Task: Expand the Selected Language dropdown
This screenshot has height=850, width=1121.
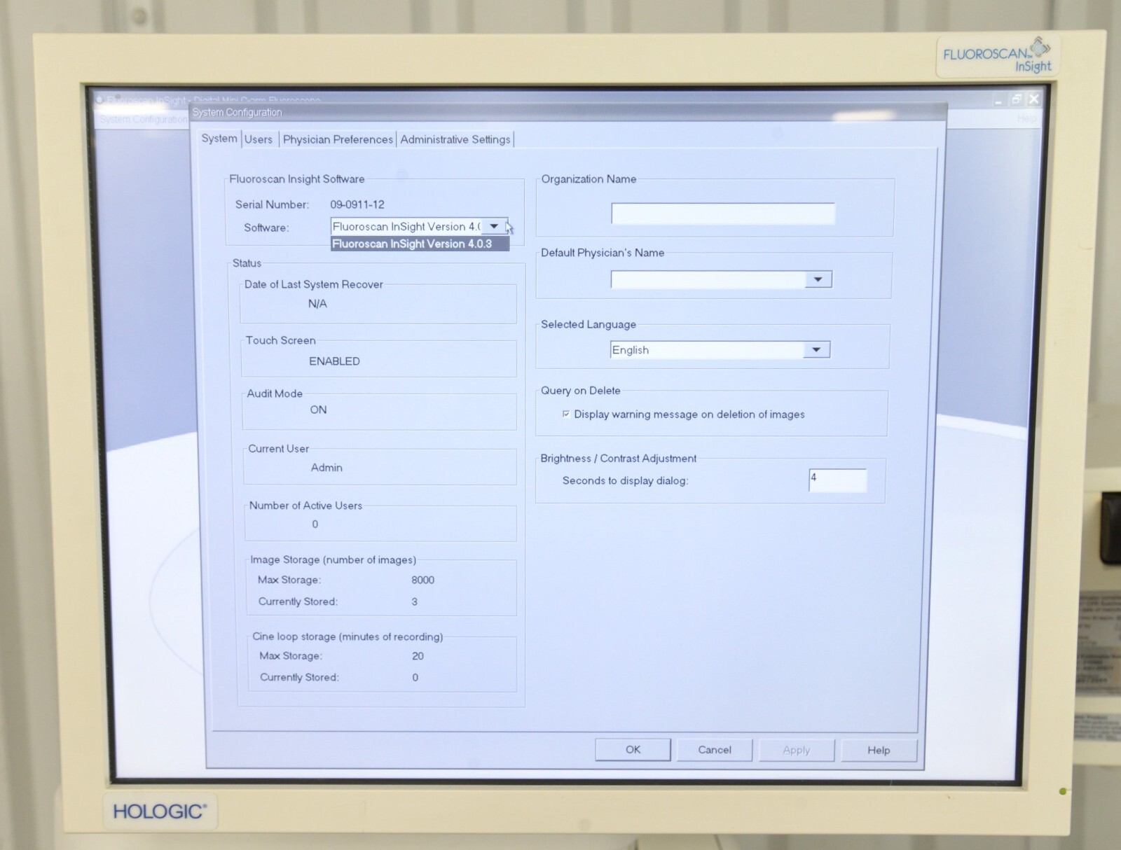Action: tap(815, 349)
